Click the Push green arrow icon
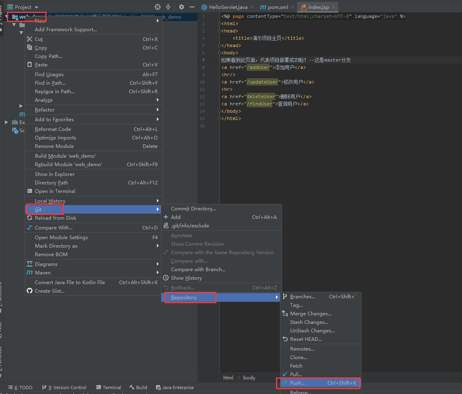Screen dimensions: 462x394 pyautogui.click(x=285, y=383)
